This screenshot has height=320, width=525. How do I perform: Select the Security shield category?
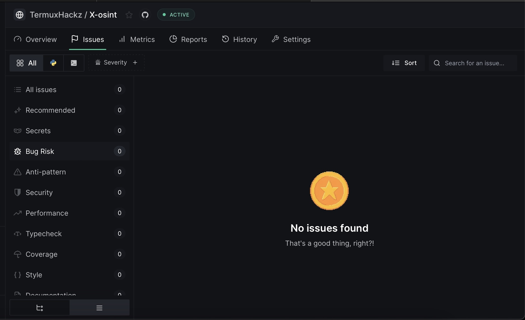(x=39, y=193)
